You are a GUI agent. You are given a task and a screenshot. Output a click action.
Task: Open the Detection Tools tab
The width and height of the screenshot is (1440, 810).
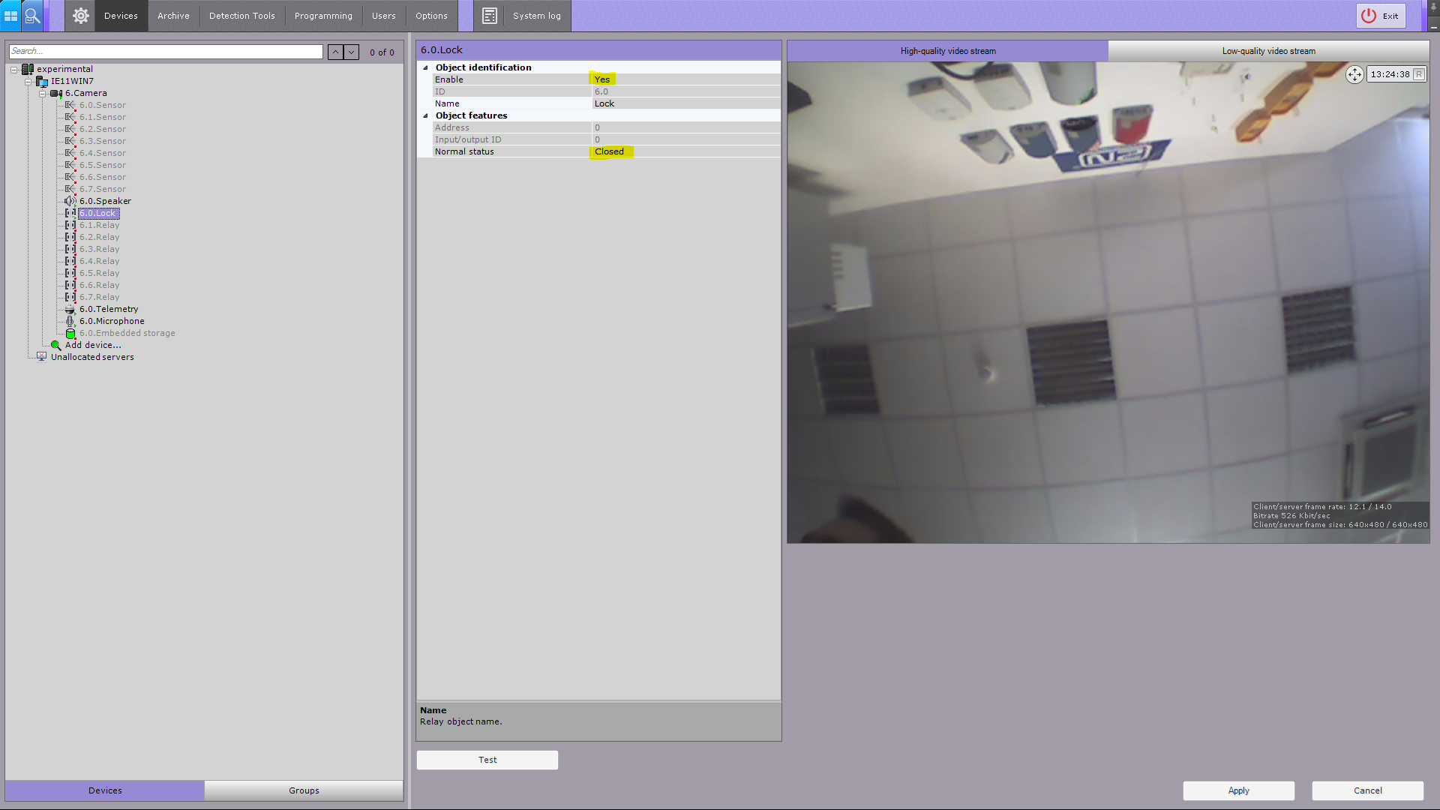[241, 16]
